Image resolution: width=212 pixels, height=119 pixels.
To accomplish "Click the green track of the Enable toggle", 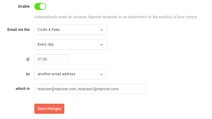I will [37, 6].
